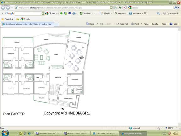This screenshot has height=136, width=181.
Task: Click the Google logo on the toolbar
Action: coord(10,14)
